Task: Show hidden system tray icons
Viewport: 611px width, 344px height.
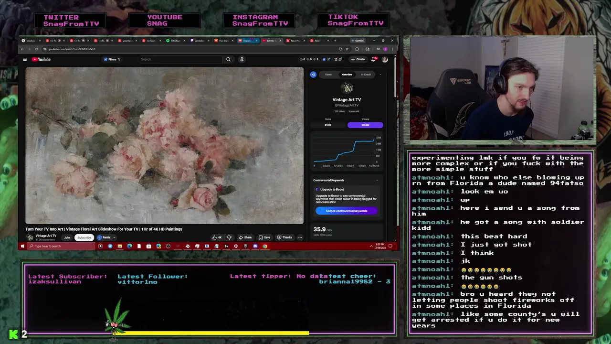Action: point(371,246)
